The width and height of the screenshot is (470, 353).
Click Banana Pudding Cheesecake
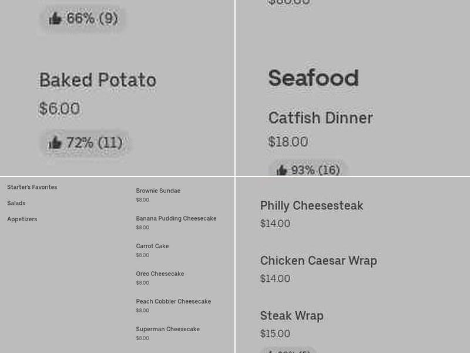(x=176, y=218)
